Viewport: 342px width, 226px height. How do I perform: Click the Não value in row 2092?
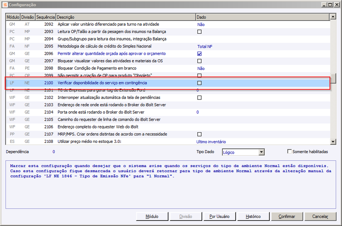[x=201, y=25]
